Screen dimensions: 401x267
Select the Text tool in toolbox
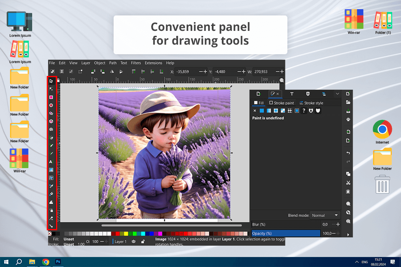[51, 162]
